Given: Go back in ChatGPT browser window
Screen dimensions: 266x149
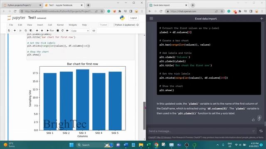Looking at the screenshot, I should coord(150,11).
